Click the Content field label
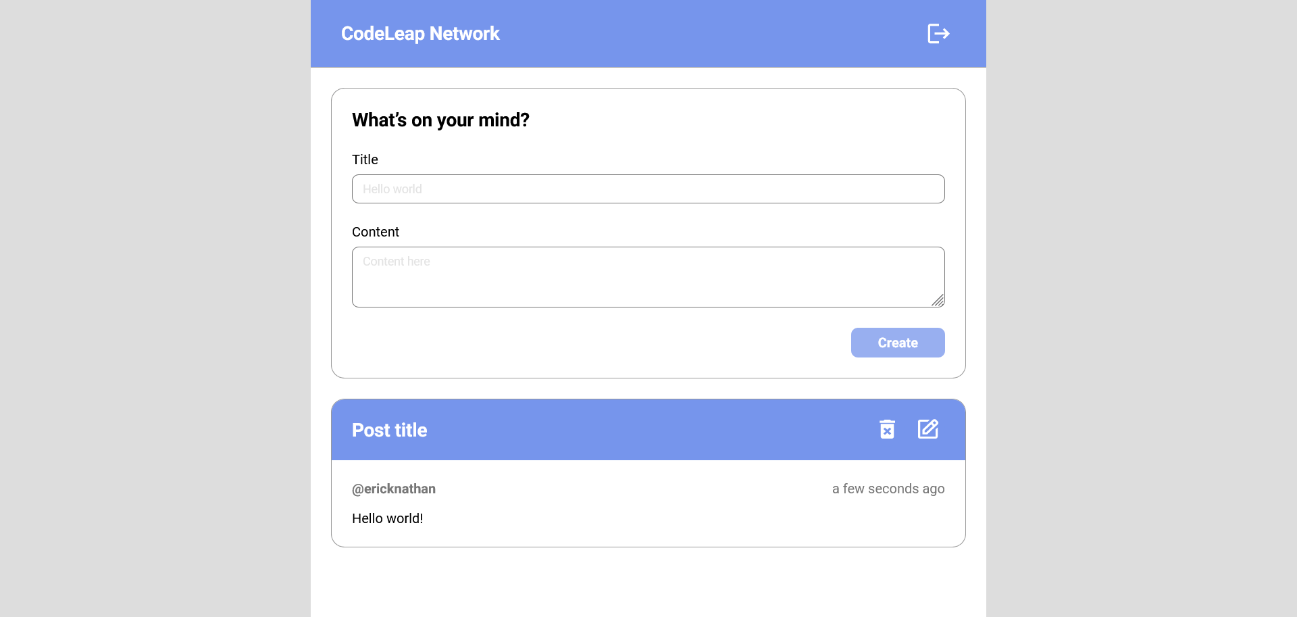1297x617 pixels. 376,232
